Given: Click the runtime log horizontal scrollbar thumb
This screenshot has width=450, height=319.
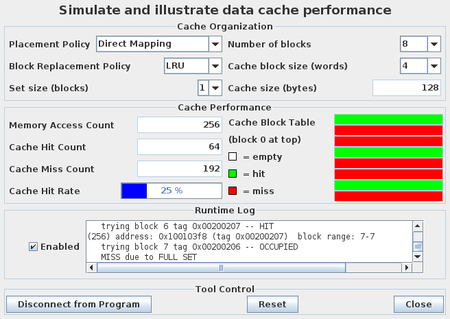Looking at the screenshot, I should point(220,268).
